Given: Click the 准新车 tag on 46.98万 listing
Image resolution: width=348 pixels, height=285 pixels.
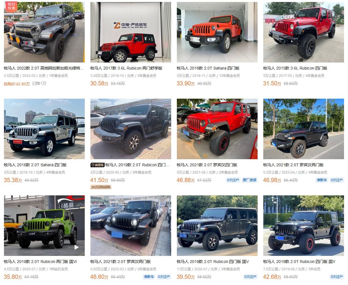Looking at the screenshot, I should click(x=322, y=180).
